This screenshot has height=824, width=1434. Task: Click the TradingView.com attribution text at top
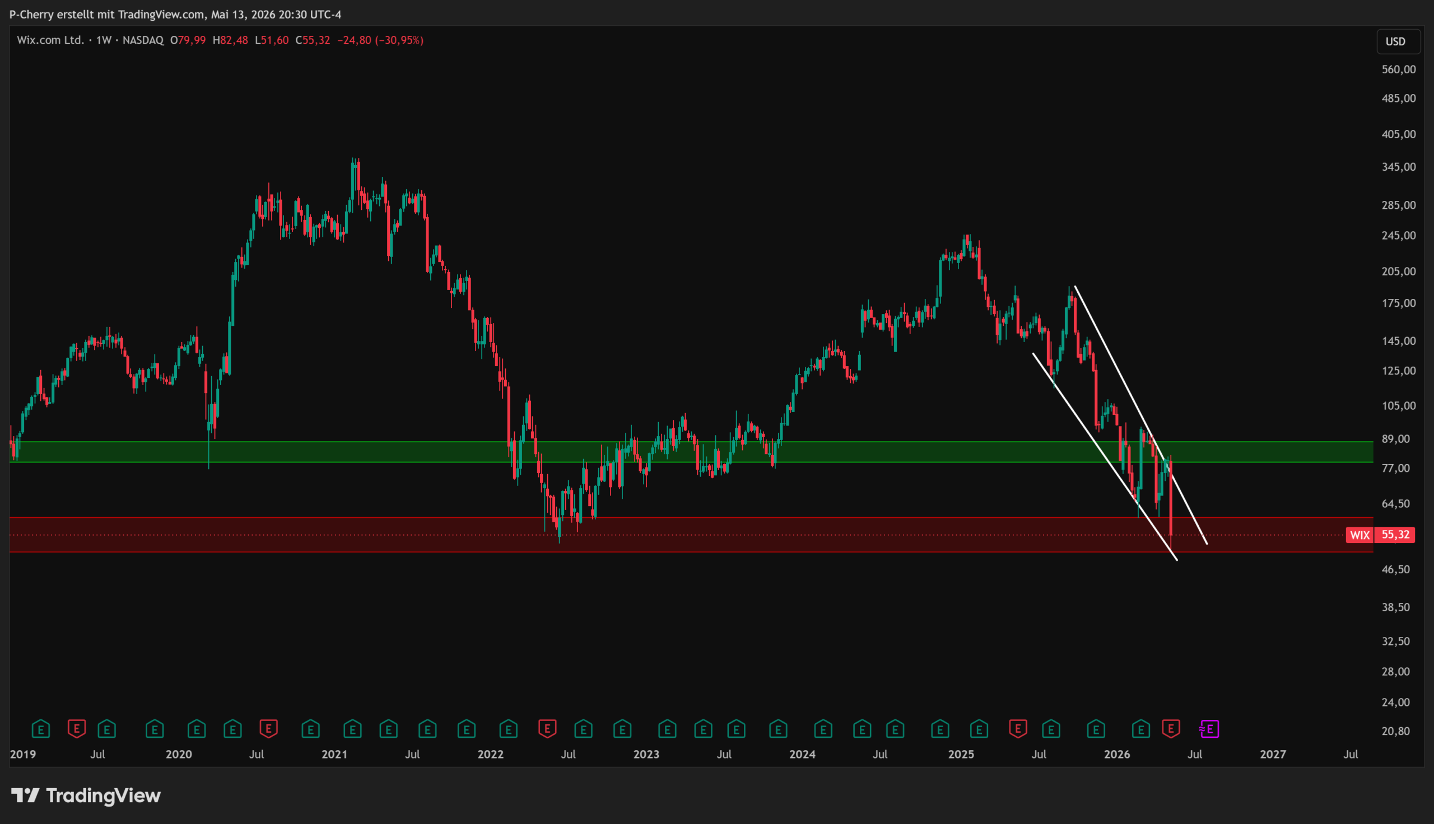click(161, 15)
